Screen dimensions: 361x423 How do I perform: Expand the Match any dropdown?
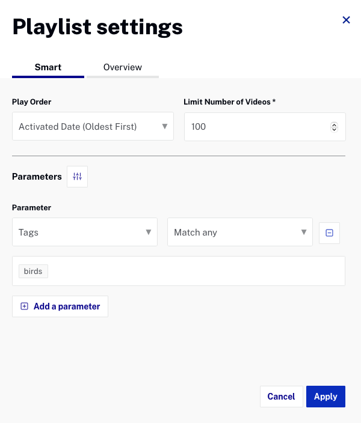point(240,233)
